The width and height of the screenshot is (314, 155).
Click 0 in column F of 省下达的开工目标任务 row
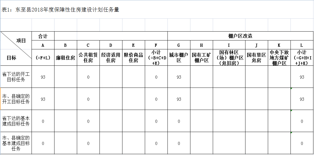(x=156, y=77)
